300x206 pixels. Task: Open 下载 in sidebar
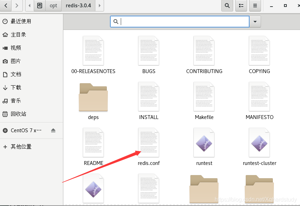click(x=31, y=87)
